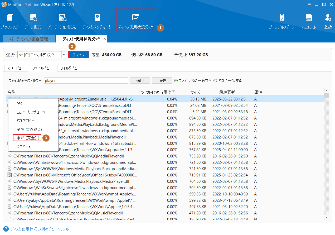This screenshot has width=335, height=235.
Task: Choose 削除 (完全に) in context menu
Action: tap(27, 138)
